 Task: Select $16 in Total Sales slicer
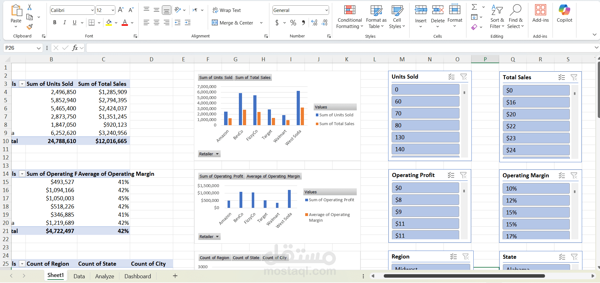coord(536,102)
